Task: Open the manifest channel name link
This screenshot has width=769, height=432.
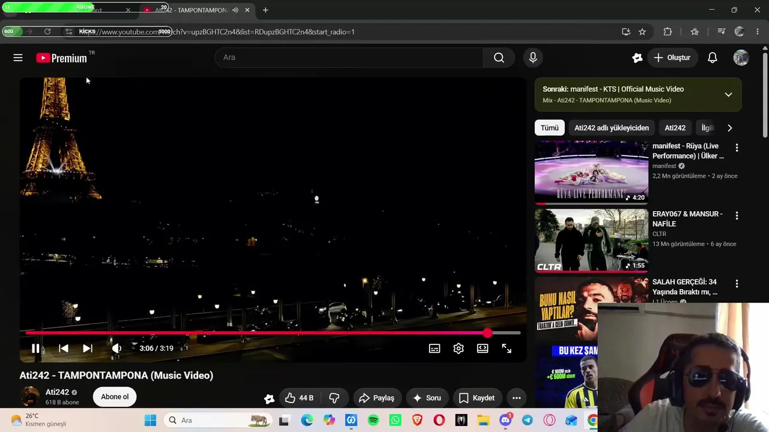Action: click(x=664, y=166)
